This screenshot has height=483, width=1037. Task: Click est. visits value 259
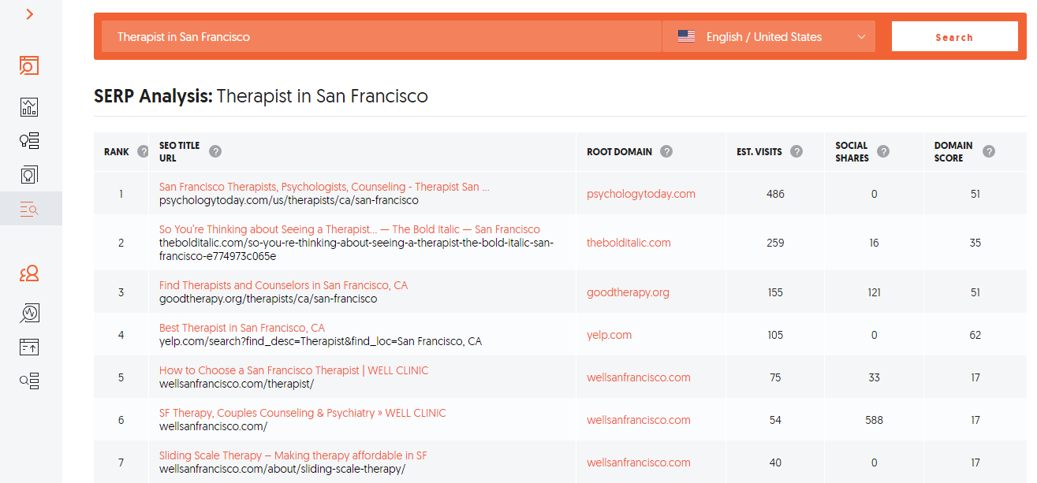[775, 243]
